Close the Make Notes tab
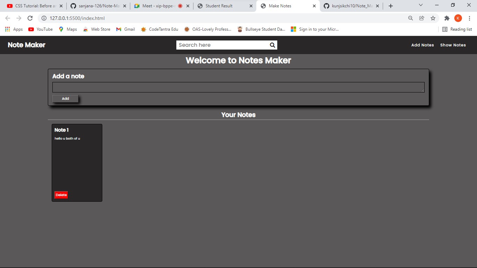Image resolution: width=477 pixels, height=268 pixels. (x=314, y=6)
